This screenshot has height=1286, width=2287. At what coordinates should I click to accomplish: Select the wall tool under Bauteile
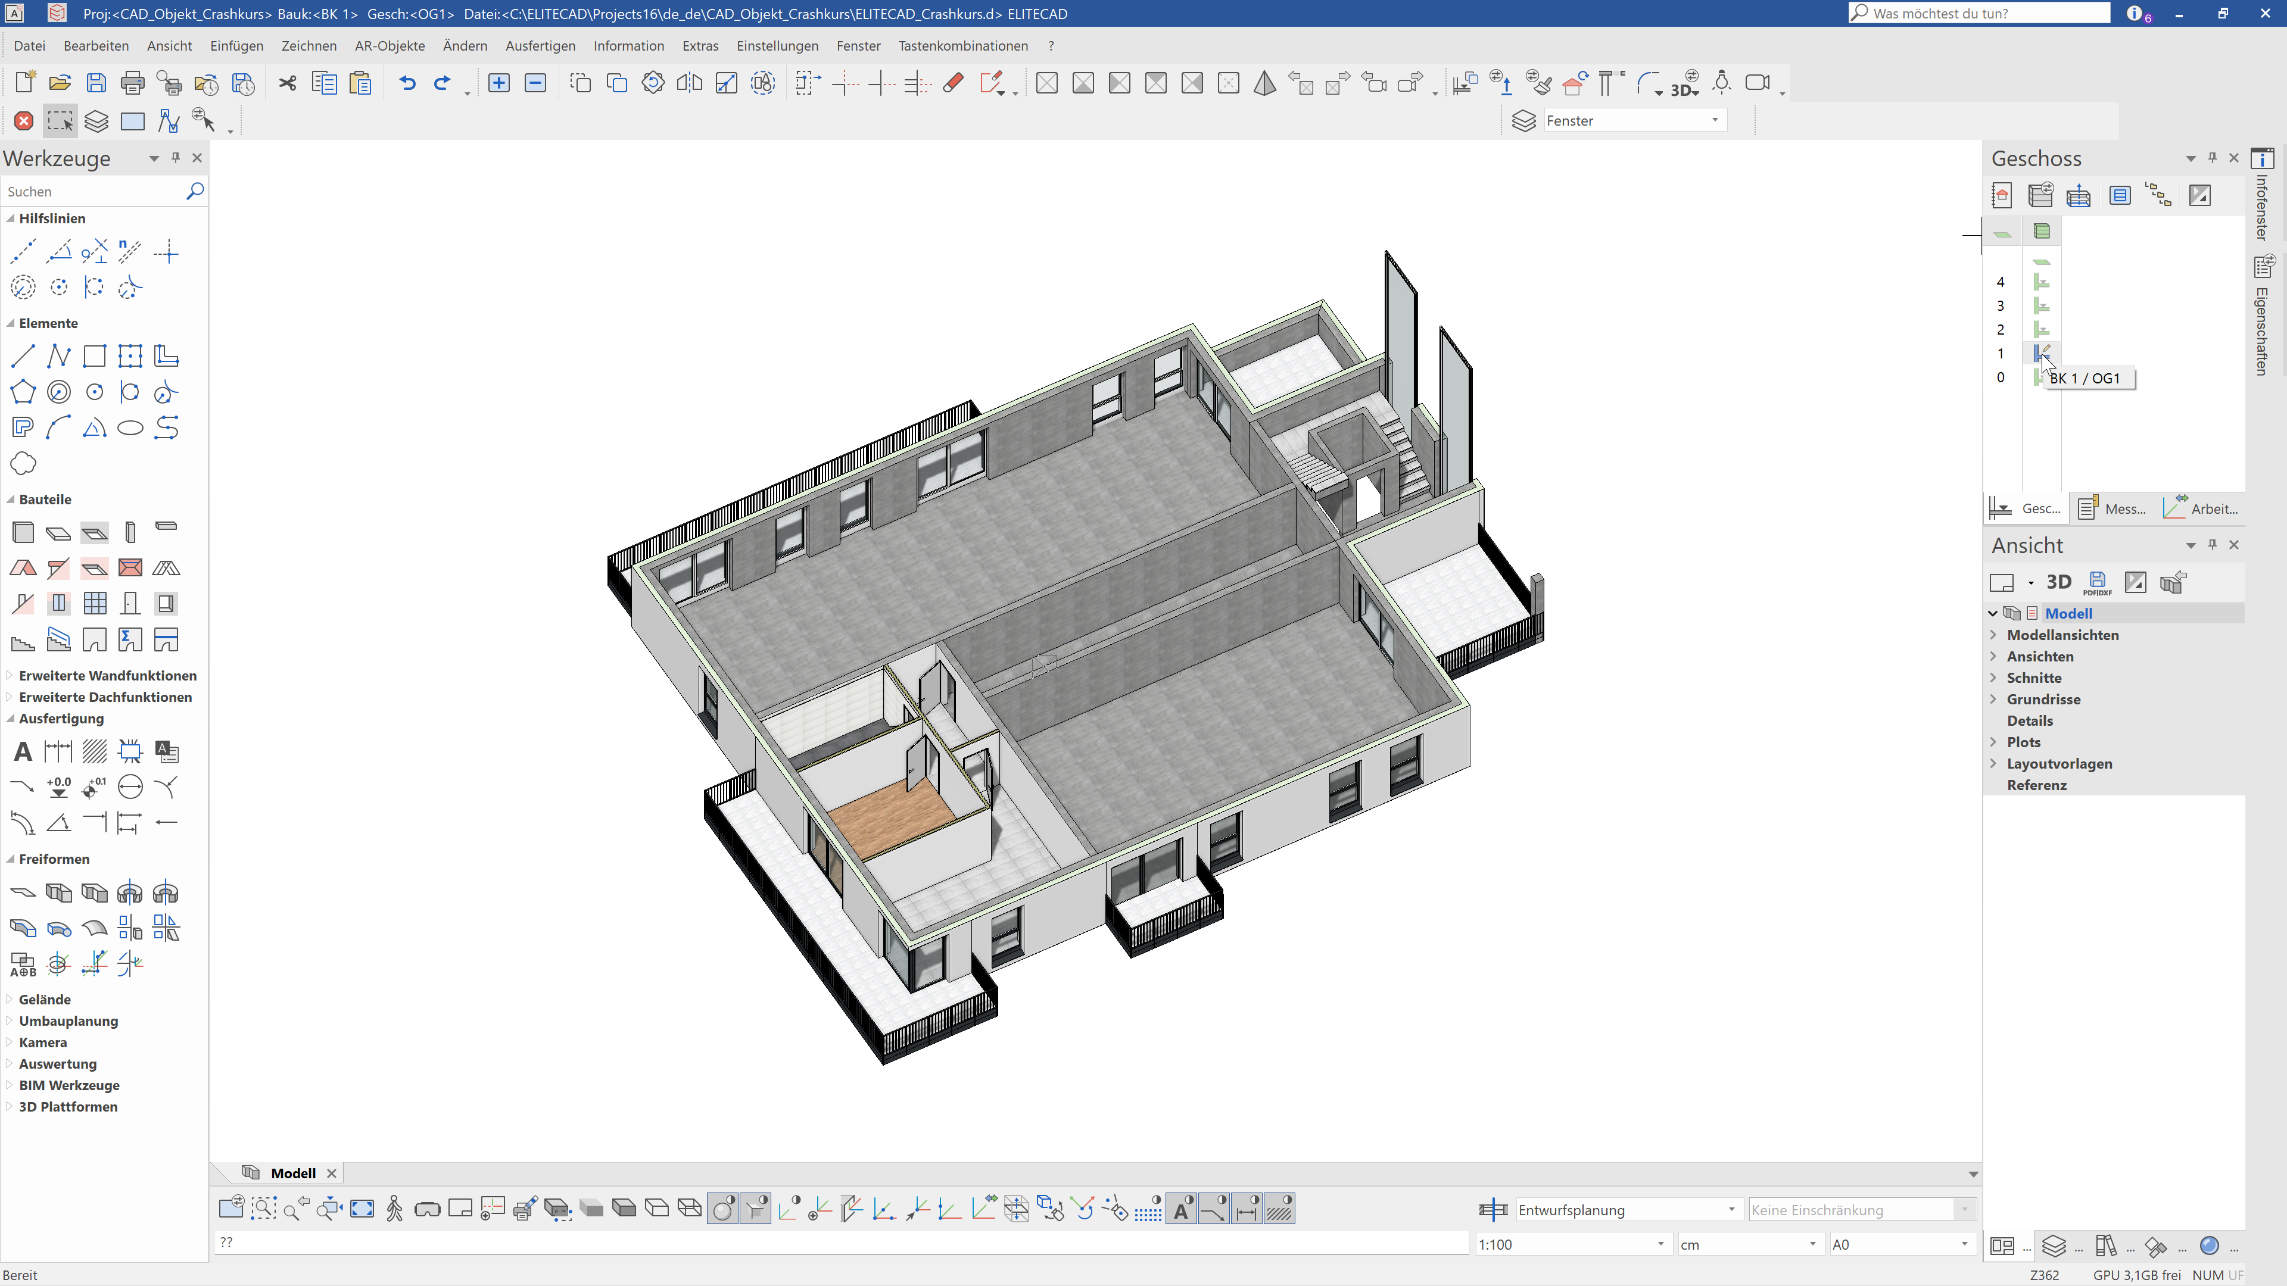23,532
